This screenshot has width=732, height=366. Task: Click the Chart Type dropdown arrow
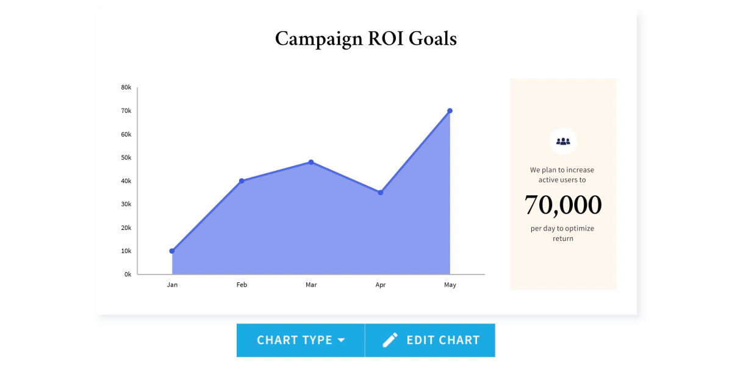(341, 340)
